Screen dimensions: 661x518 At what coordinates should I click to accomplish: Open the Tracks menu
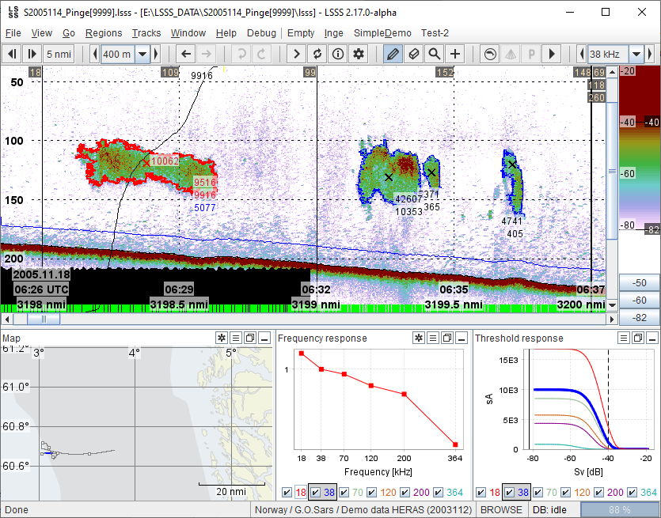(x=146, y=32)
